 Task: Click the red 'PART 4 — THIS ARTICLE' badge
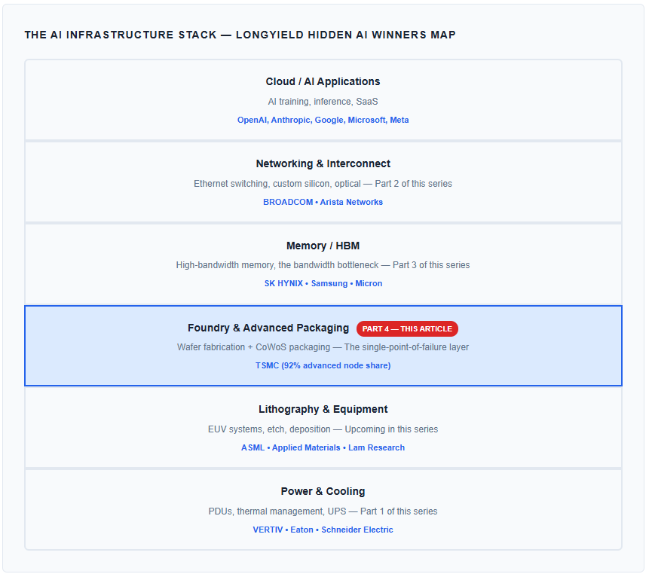point(407,328)
